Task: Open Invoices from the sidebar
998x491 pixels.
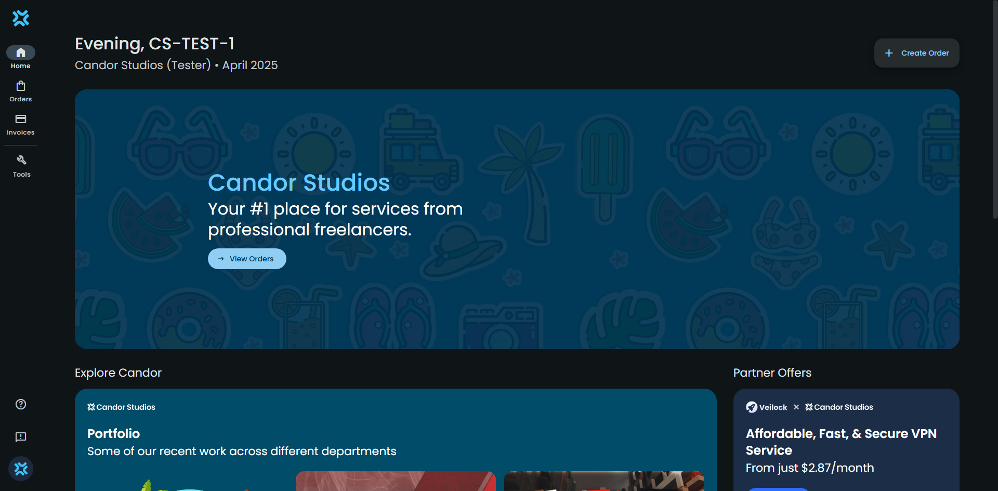Action: 21,125
